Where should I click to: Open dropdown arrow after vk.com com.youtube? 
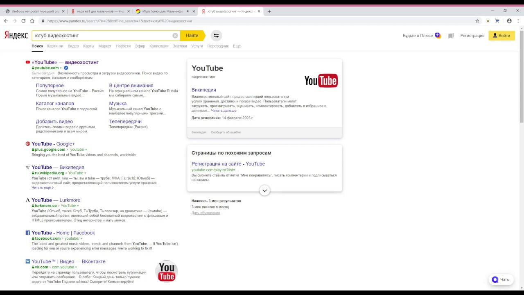pyautogui.click(x=76, y=267)
